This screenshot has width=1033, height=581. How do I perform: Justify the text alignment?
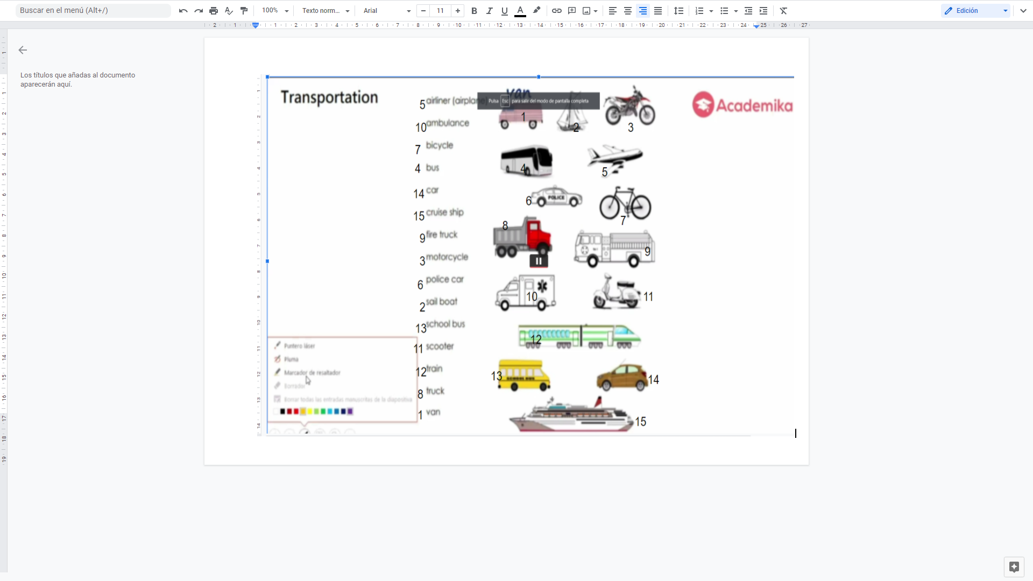658,11
